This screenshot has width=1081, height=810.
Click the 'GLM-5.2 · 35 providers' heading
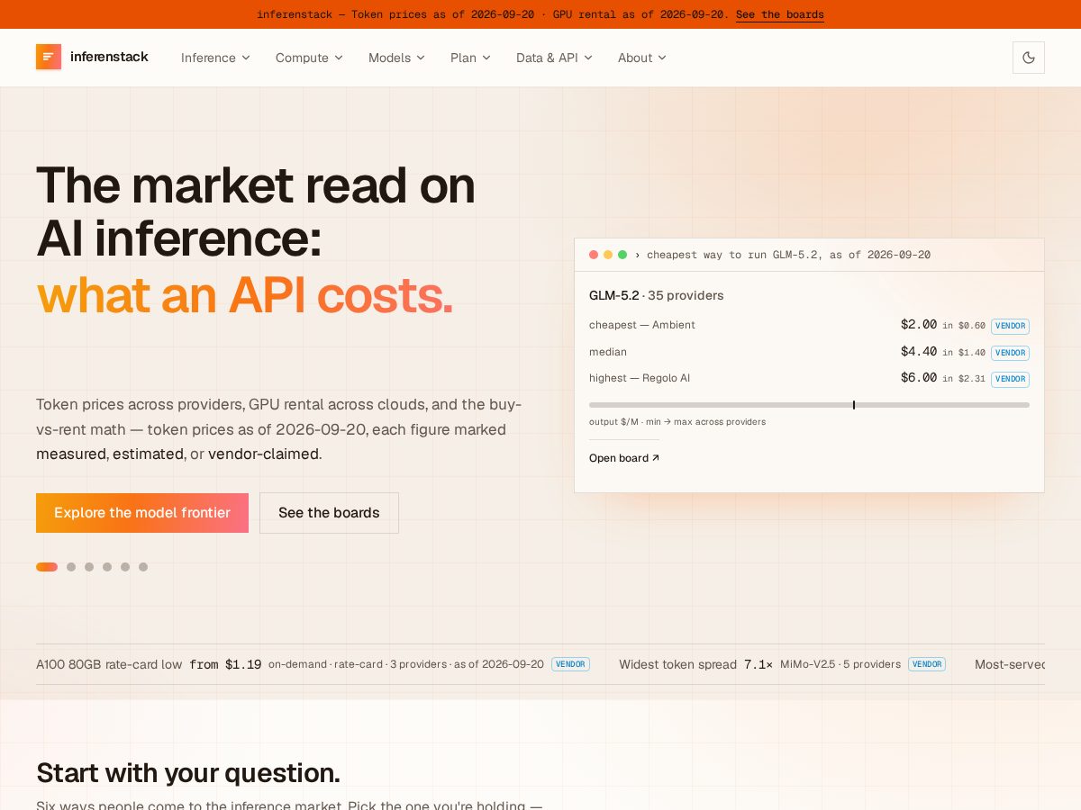[x=657, y=295]
